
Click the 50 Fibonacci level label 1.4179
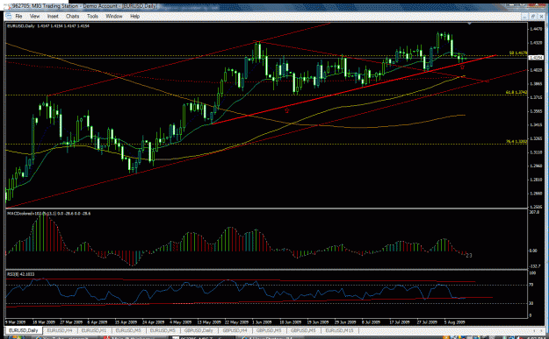518,53
